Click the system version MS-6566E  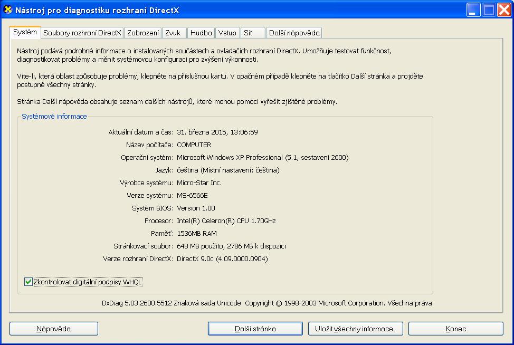[x=193, y=196]
